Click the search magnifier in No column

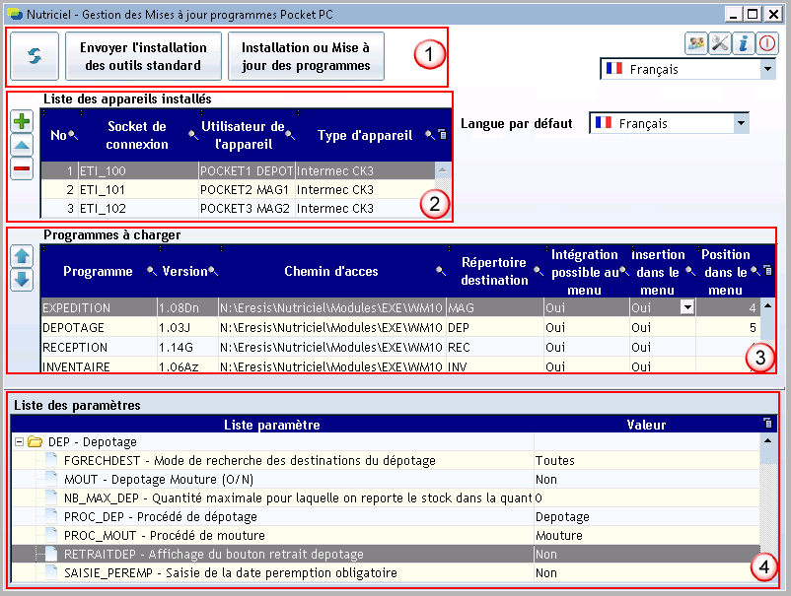coord(73,135)
